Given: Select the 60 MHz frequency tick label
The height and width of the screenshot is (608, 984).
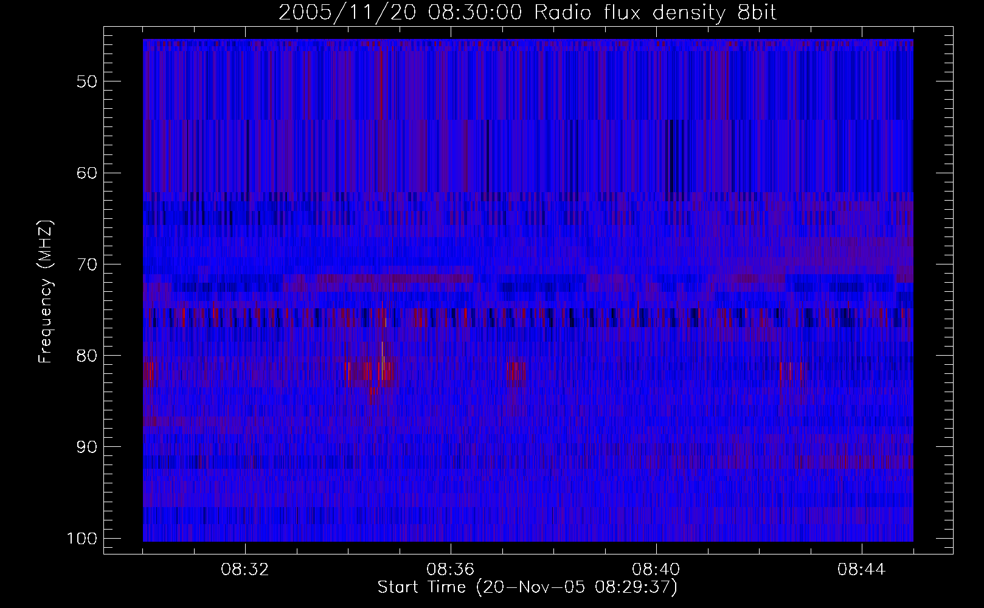Looking at the screenshot, I should (x=86, y=173).
